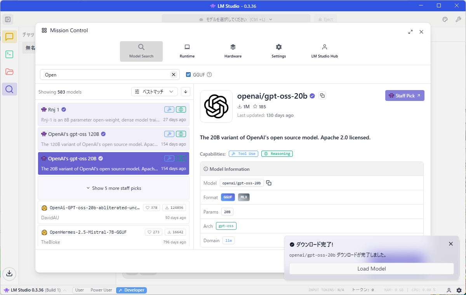Click the Staff Pick link button

pos(404,95)
